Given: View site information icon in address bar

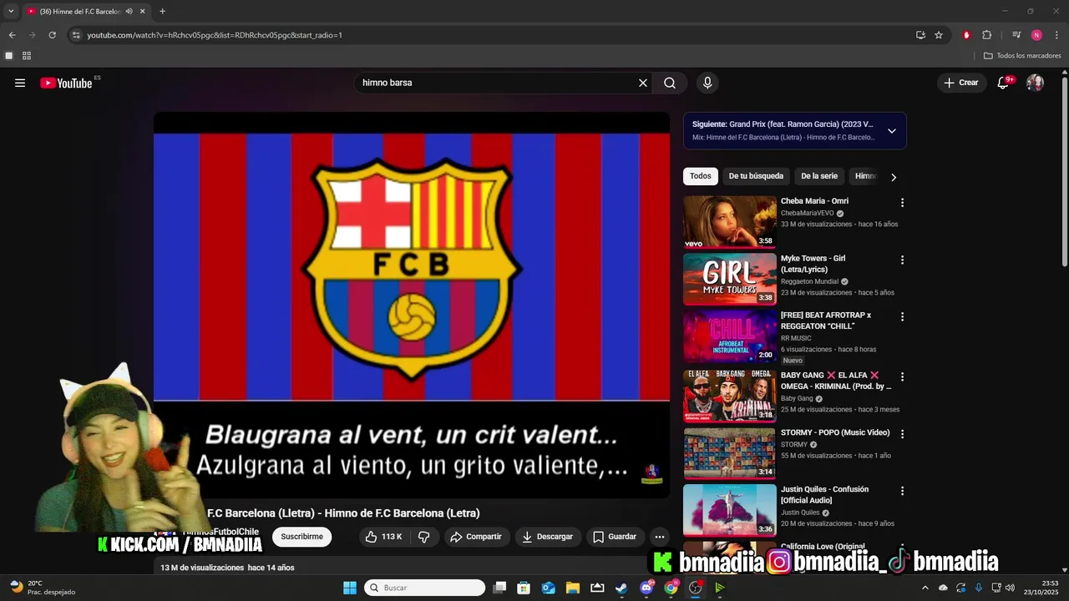Looking at the screenshot, I should [76, 35].
